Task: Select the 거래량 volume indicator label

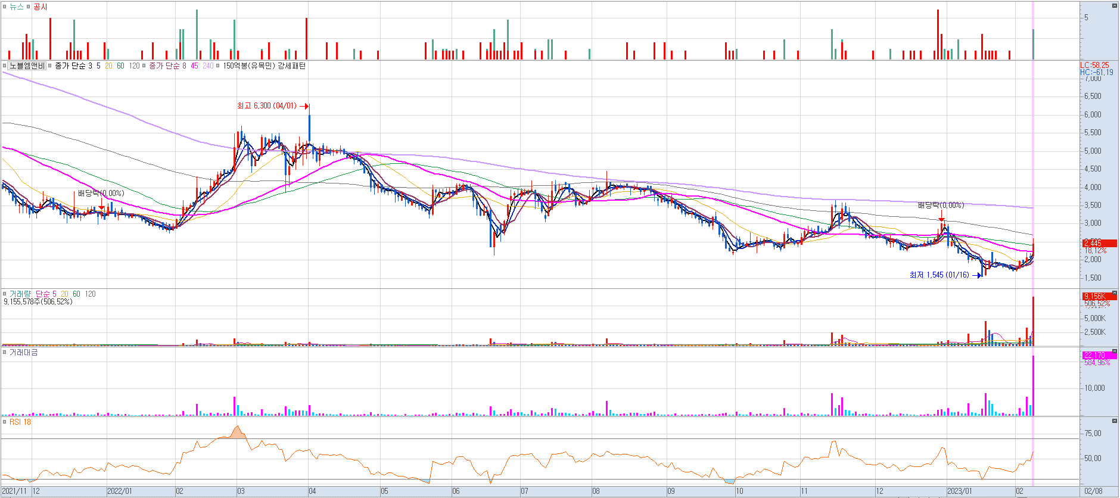Action: [x=20, y=294]
